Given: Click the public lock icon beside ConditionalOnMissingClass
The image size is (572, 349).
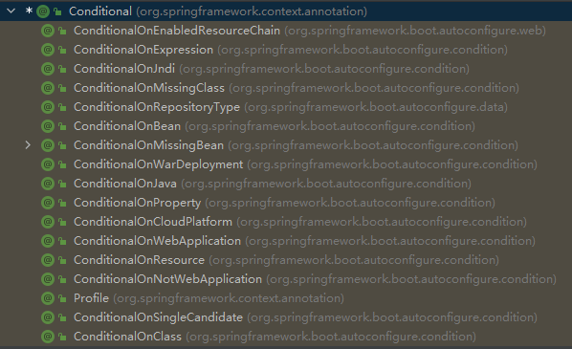Looking at the screenshot, I should (x=62, y=88).
